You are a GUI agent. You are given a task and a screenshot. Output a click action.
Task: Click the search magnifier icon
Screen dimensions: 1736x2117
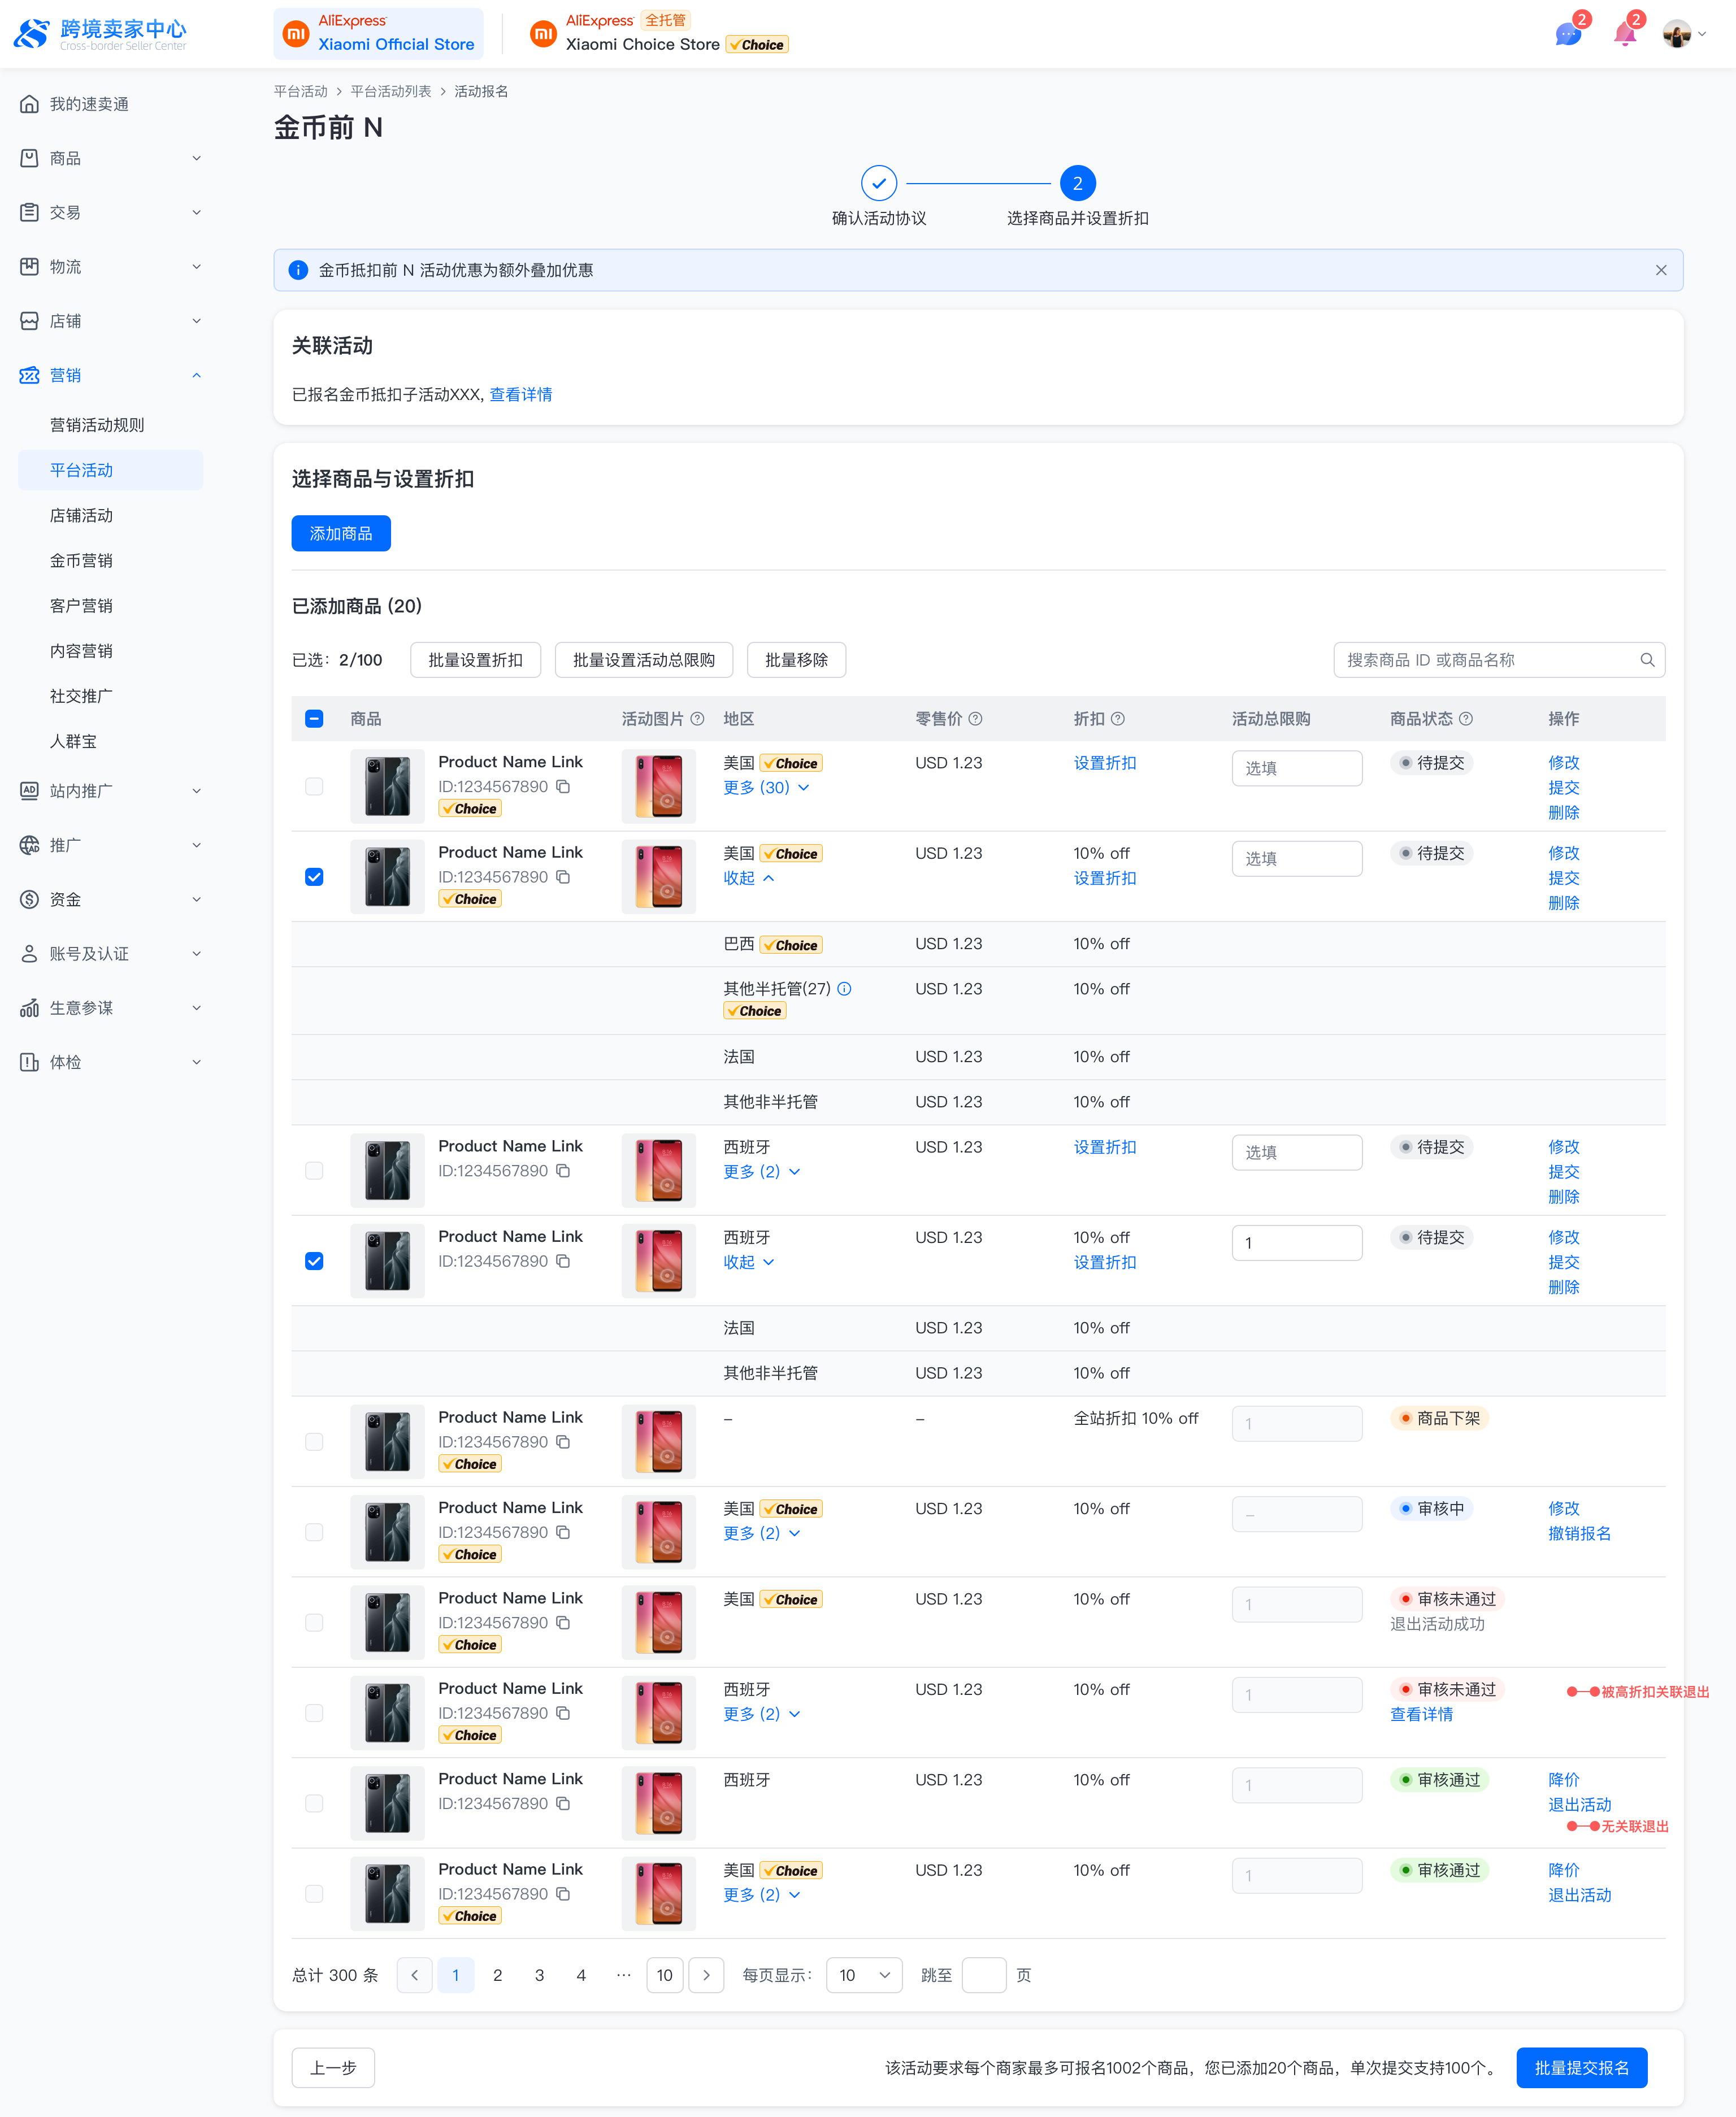[1647, 660]
